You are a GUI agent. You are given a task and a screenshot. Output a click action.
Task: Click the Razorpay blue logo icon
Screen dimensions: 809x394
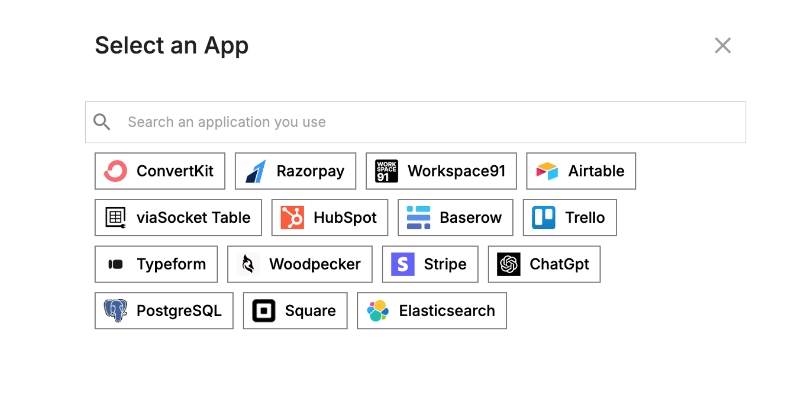tap(256, 171)
